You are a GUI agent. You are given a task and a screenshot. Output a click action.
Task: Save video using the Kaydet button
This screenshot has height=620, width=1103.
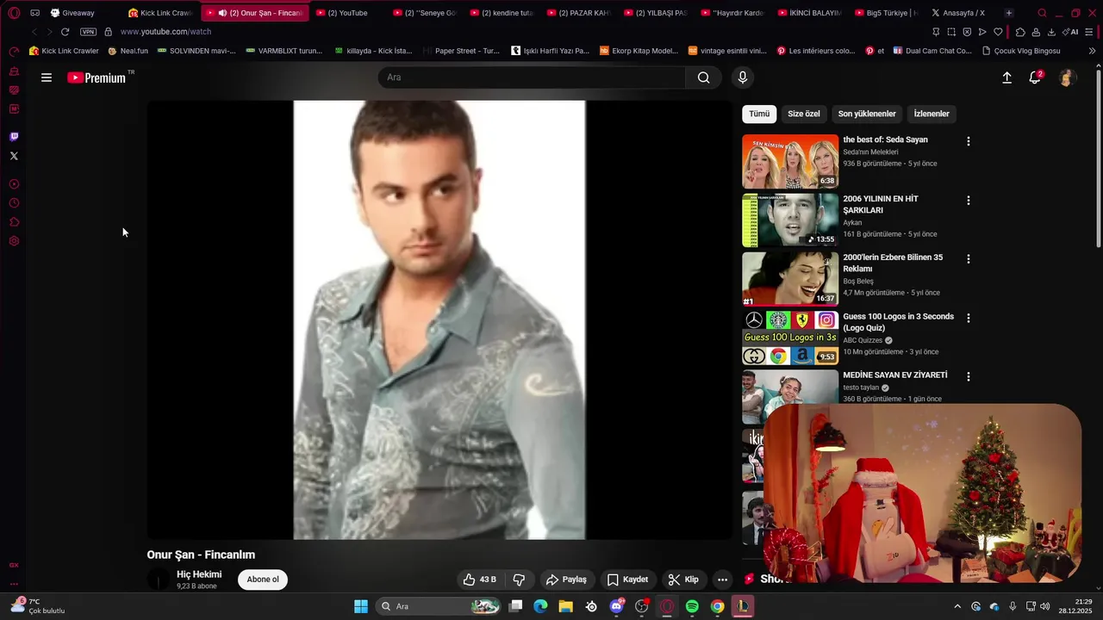[627, 580]
